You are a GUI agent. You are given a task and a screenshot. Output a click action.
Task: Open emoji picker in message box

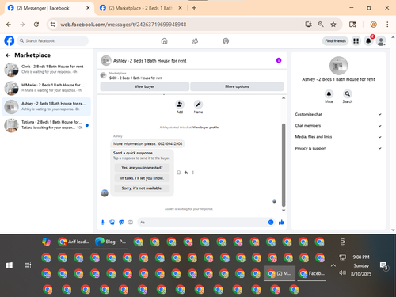click(271, 223)
